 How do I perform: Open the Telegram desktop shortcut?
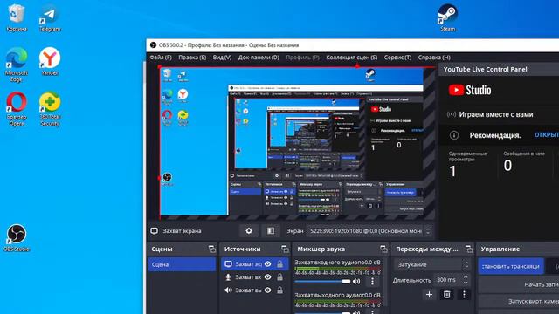point(50,17)
